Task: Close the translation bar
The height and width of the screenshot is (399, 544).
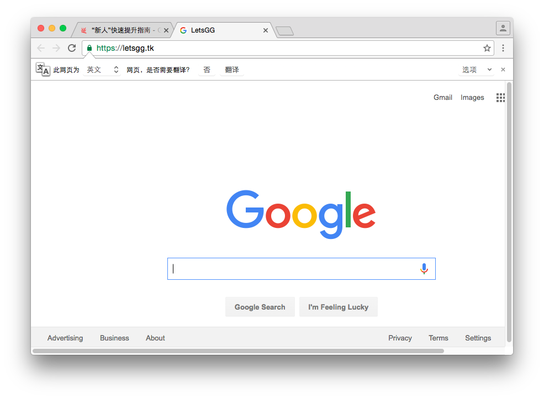Action: pos(503,70)
